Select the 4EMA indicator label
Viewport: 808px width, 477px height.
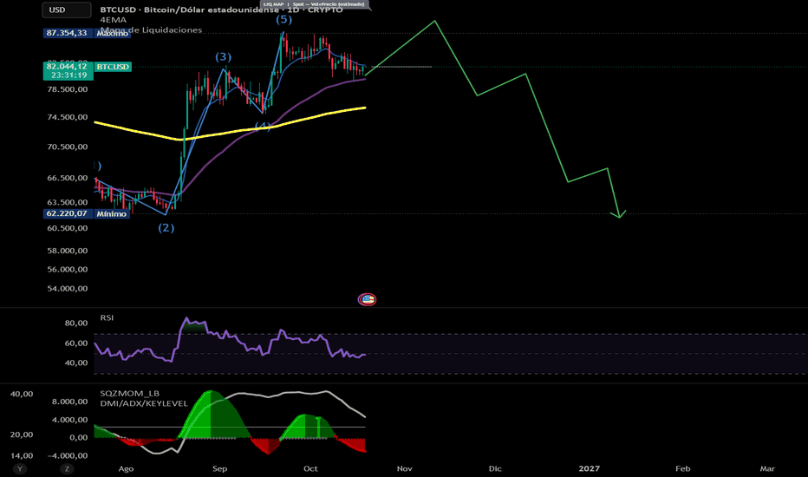(x=113, y=20)
